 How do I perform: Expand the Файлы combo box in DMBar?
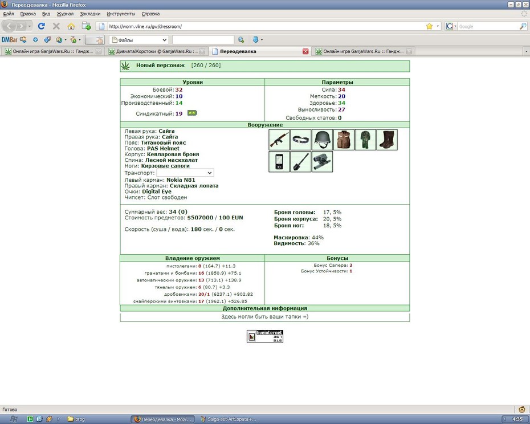click(139, 40)
